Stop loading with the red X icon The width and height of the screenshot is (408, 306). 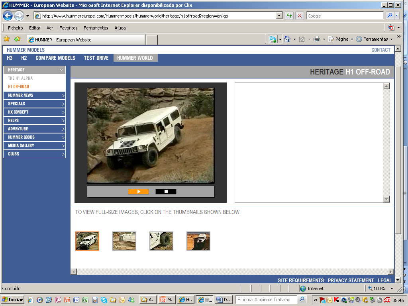(x=300, y=16)
